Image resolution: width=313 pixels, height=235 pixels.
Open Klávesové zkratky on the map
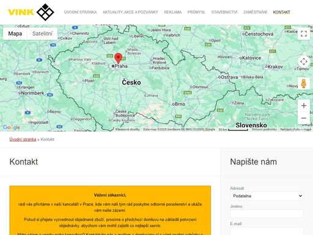tap(128, 129)
